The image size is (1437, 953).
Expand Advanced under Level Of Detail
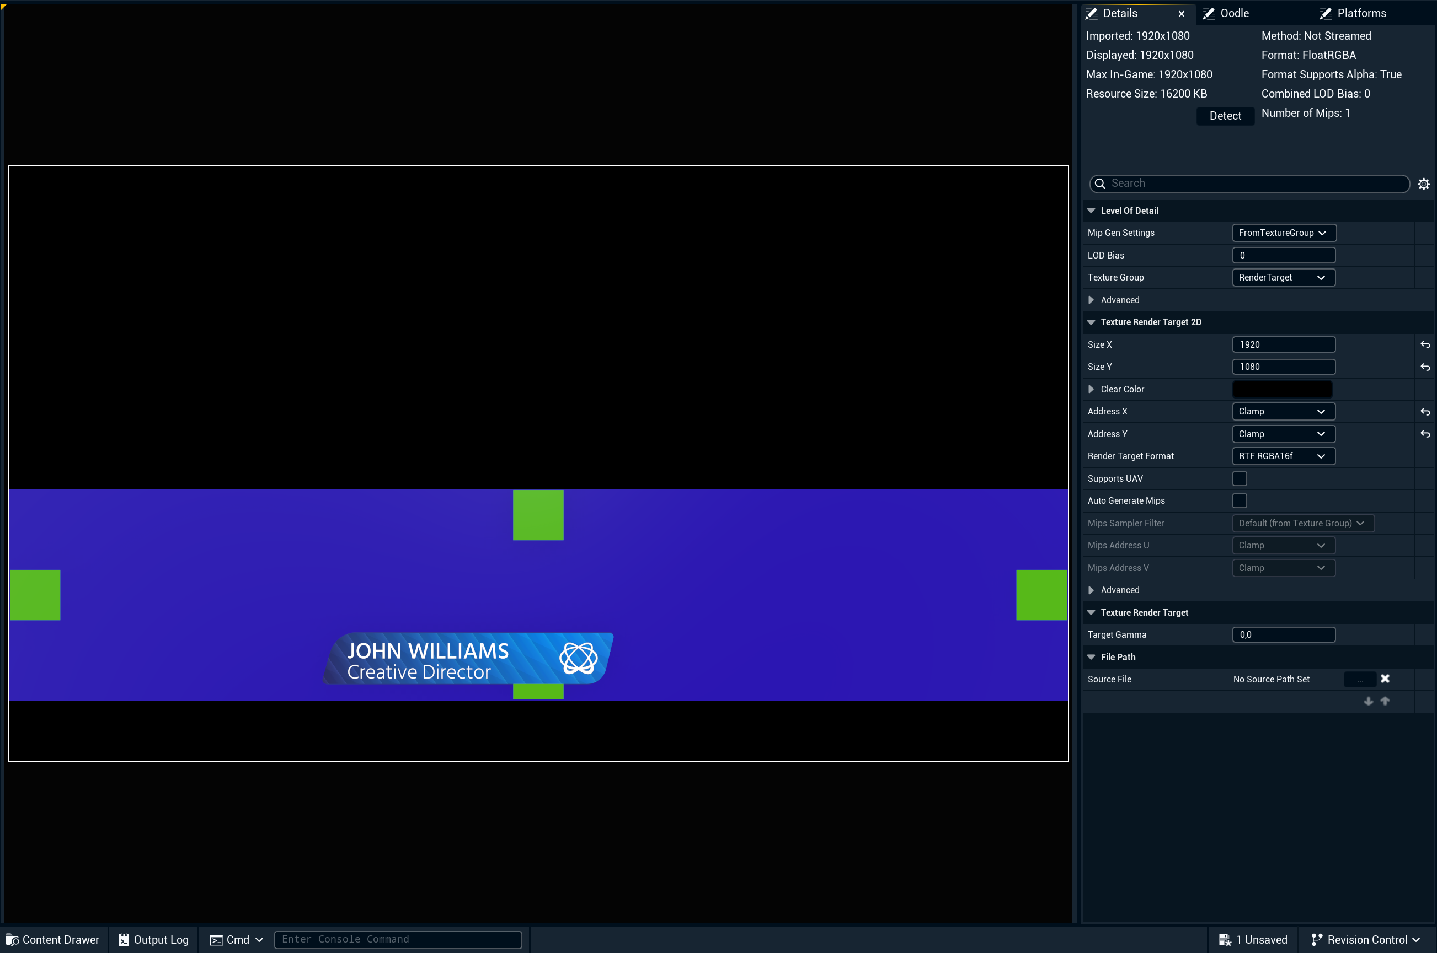[1091, 300]
